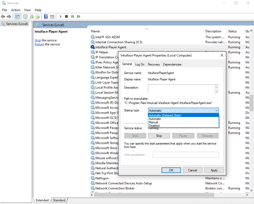Select the Intel SGX AESM service icon

(x=93, y=37)
